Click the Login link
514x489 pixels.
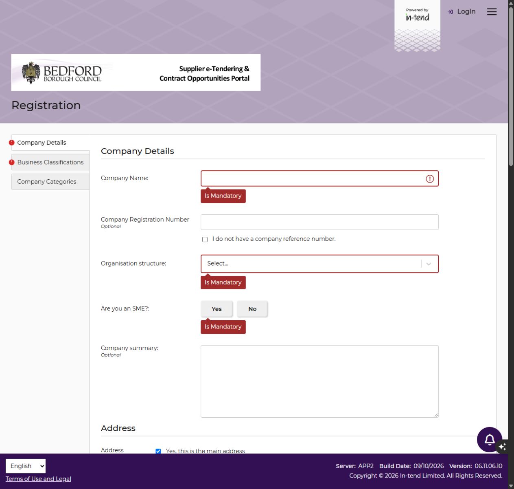[462, 11]
